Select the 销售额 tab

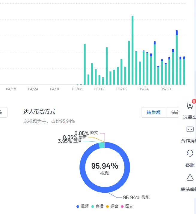coord(154,113)
